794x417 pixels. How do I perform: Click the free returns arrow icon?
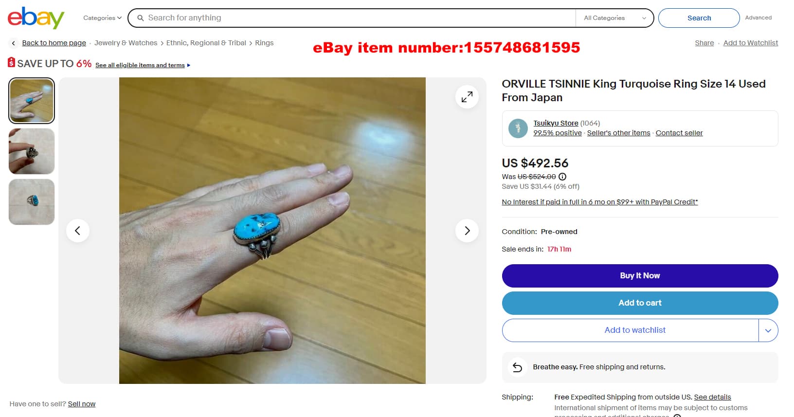518,367
